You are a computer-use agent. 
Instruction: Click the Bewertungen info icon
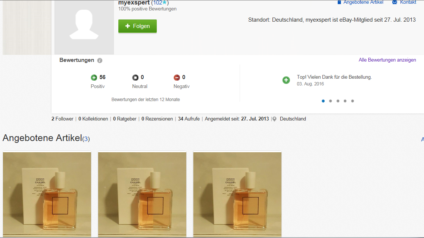100,60
